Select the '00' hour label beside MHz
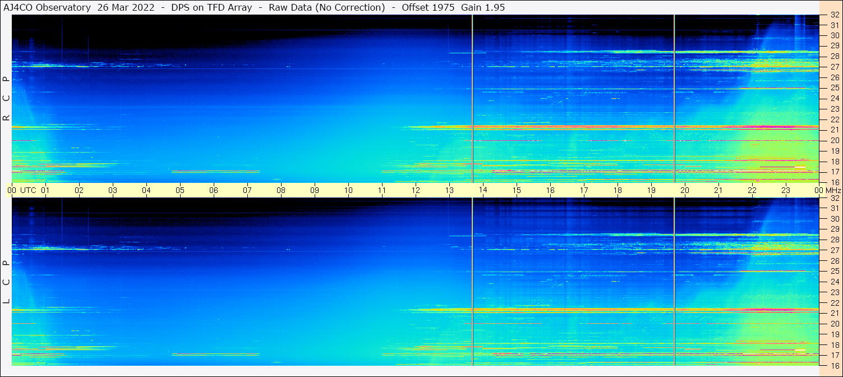 coord(819,190)
